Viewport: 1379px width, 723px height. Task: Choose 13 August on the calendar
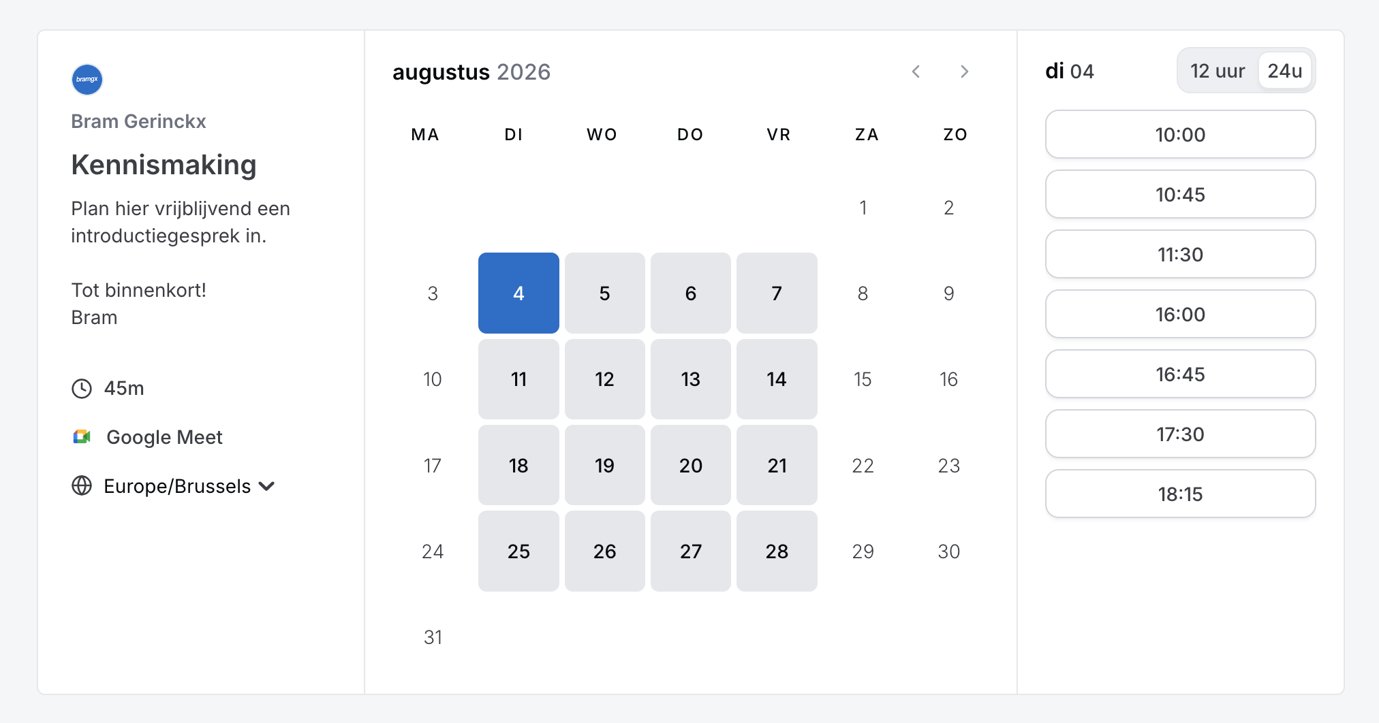690,379
